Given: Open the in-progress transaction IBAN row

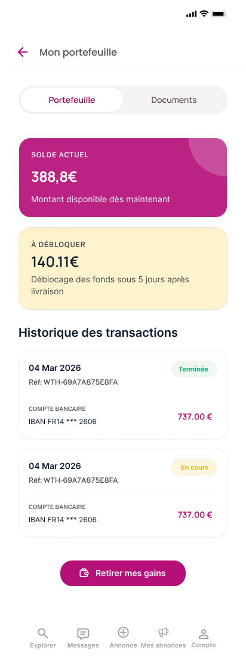Looking at the screenshot, I should (x=123, y=514).
